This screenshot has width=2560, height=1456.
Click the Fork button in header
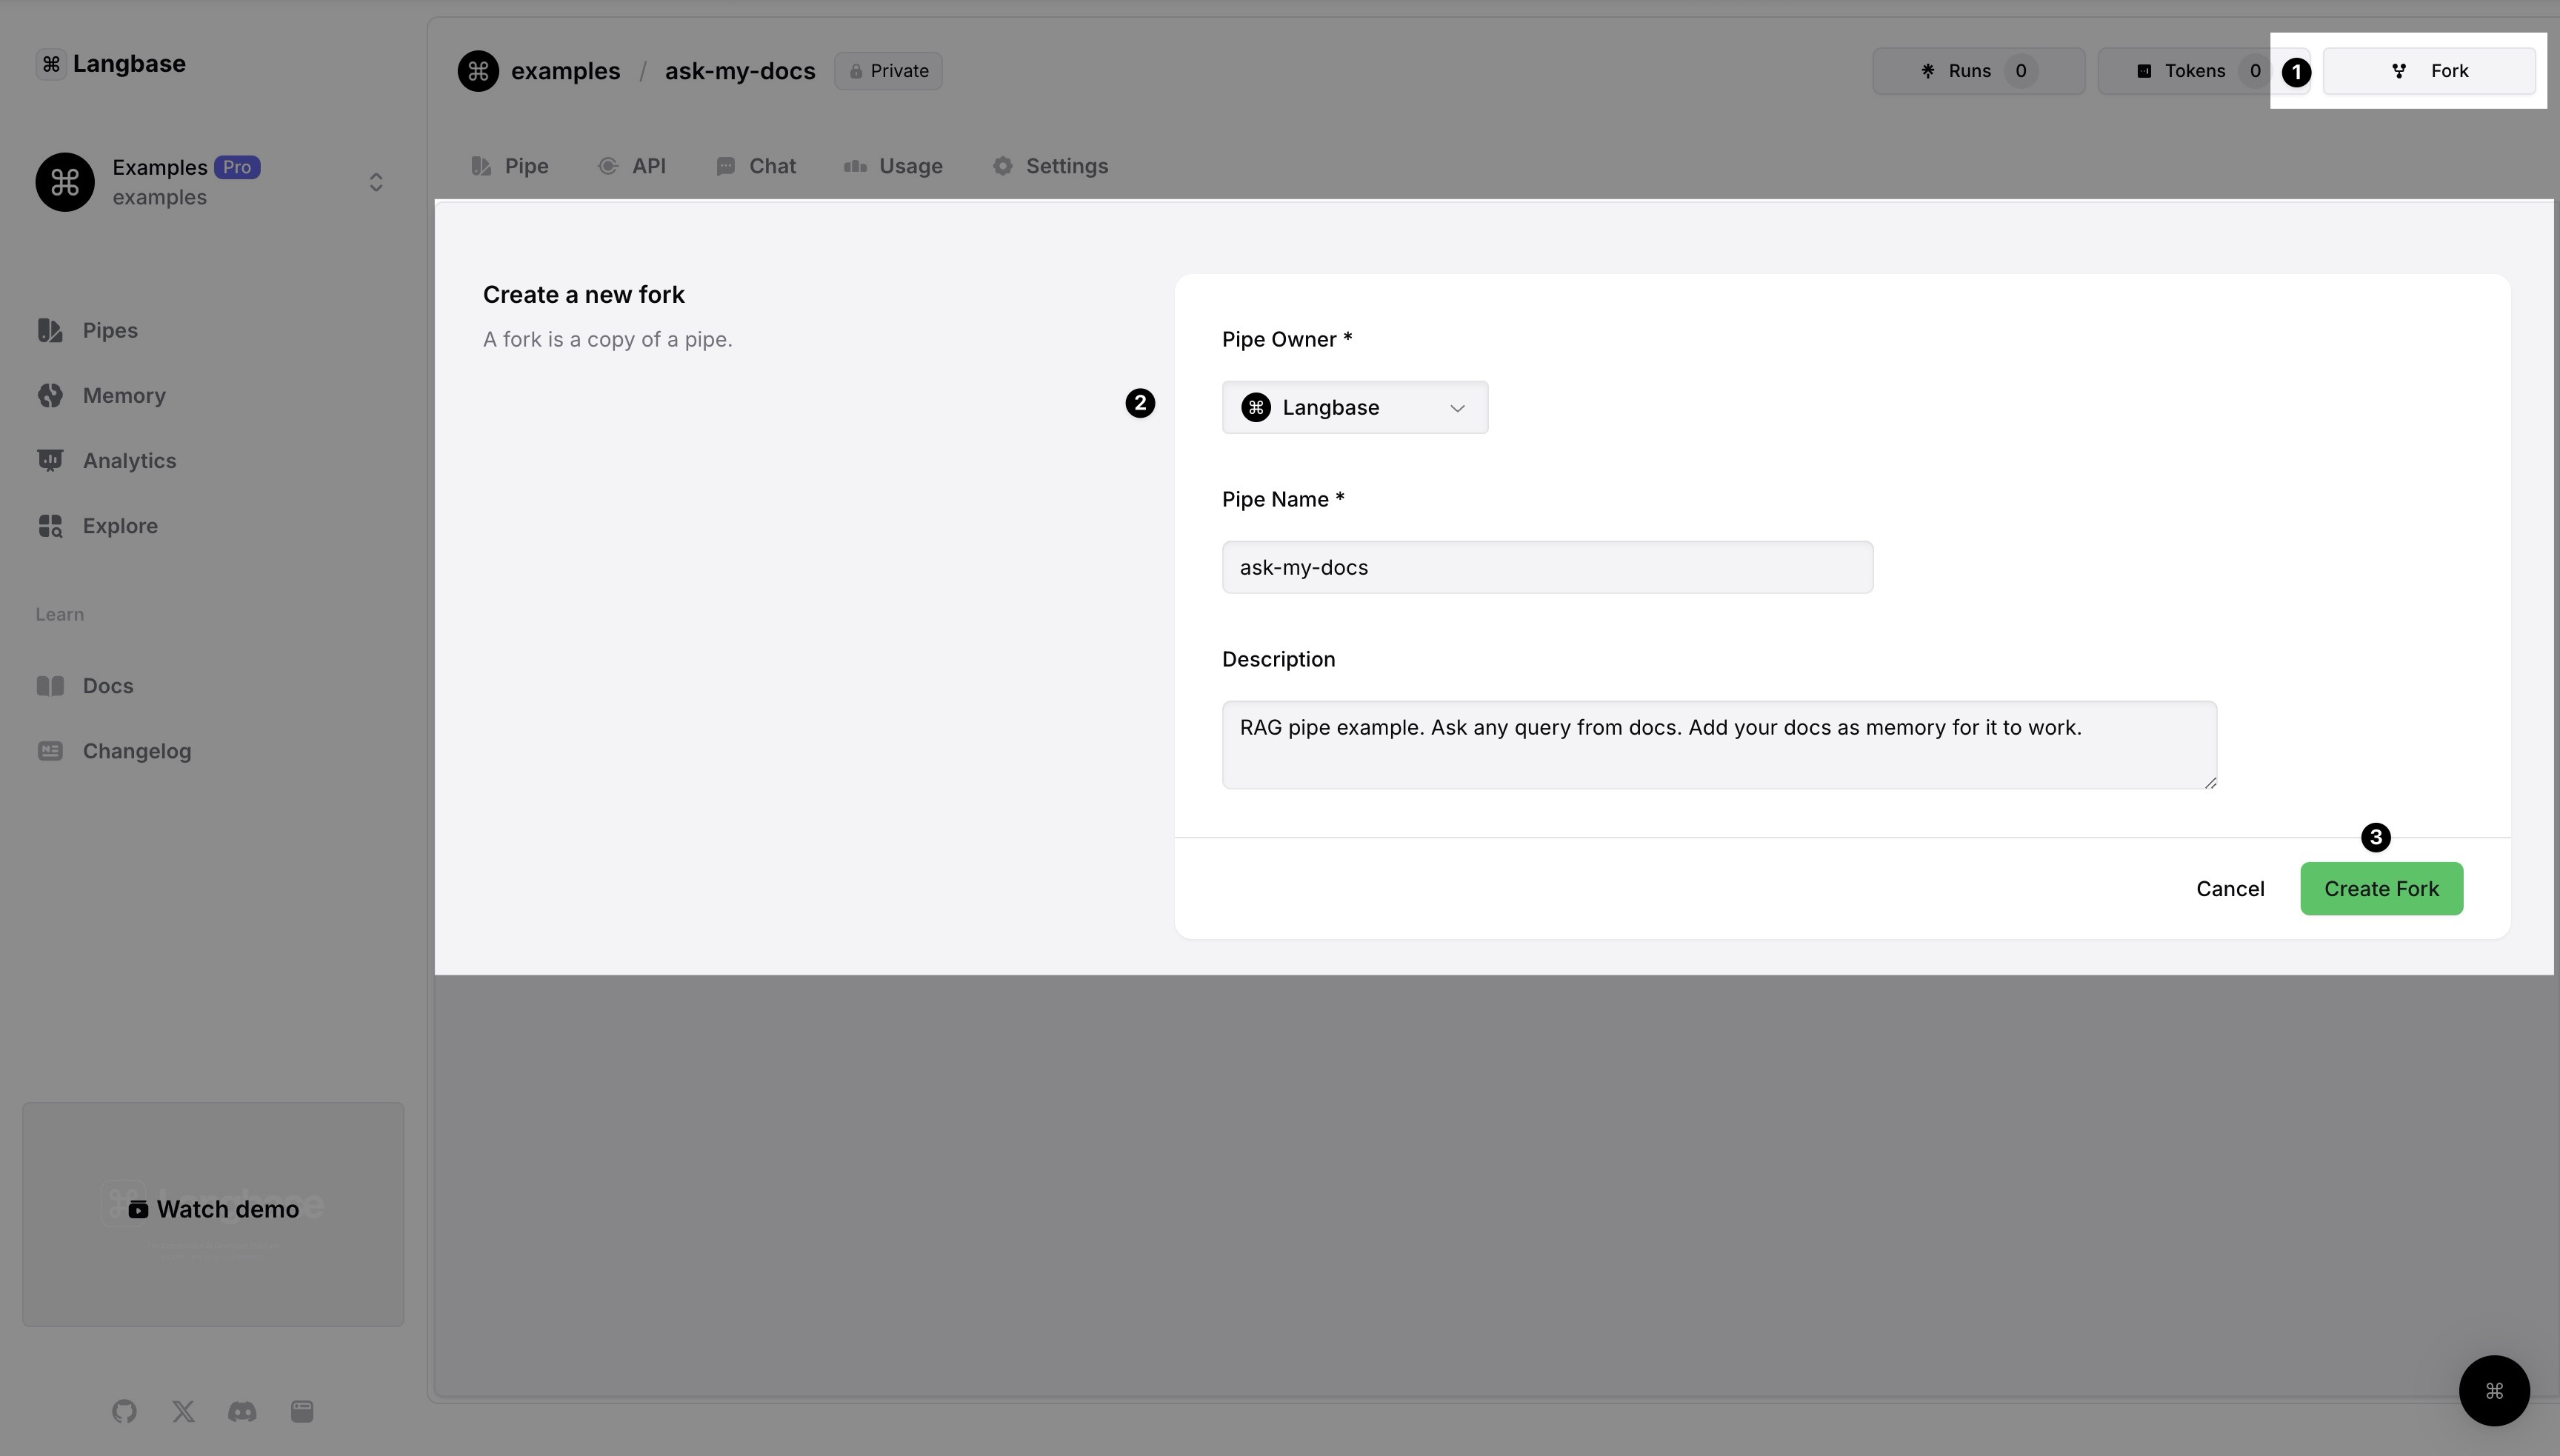(x=2428, y=71)
